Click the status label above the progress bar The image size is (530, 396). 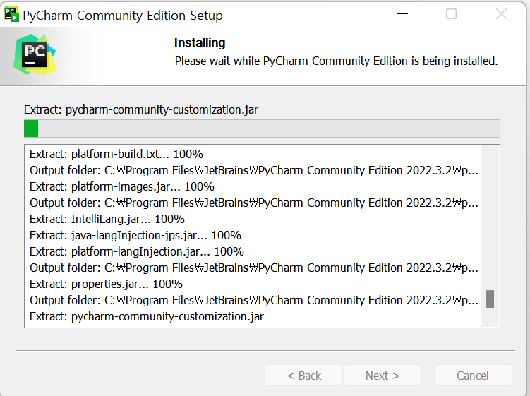point(141,110)
